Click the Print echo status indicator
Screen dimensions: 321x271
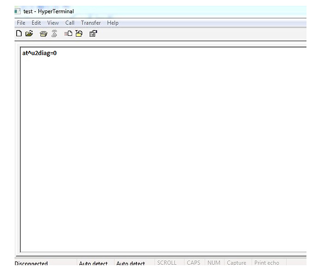267,263
